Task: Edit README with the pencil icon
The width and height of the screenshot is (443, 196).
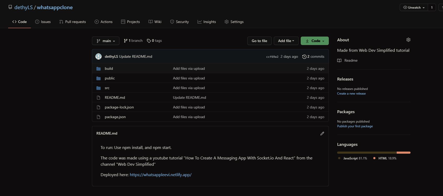Action: [x=322, y=134]
